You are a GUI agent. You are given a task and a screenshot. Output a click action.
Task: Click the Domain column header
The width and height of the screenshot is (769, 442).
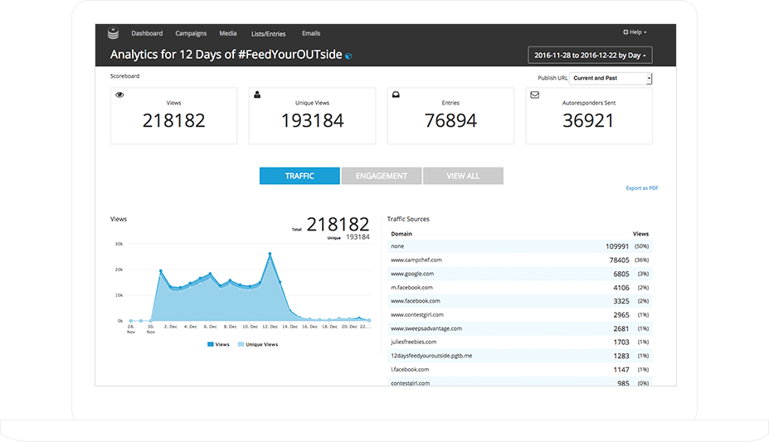coord(402,234)
